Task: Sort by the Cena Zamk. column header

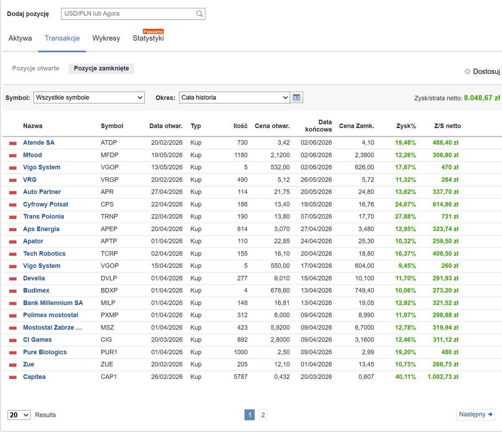Action: [356, 126]
